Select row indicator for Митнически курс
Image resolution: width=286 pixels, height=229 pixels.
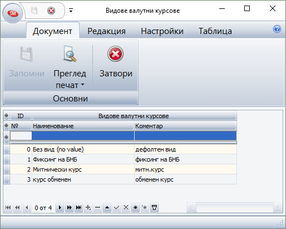click(7, 169)
